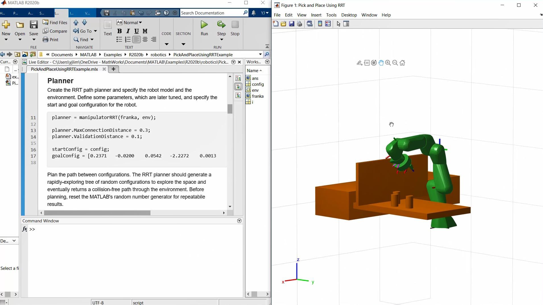The image size is (543, 305).
Task: Click the Restore View home icon on the figure
Action: pos(402,63)
